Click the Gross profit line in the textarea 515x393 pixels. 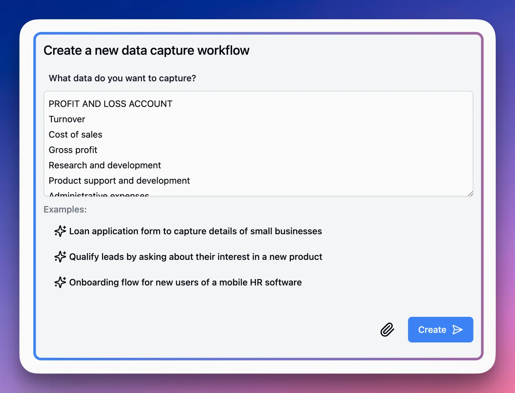[73, 150]
